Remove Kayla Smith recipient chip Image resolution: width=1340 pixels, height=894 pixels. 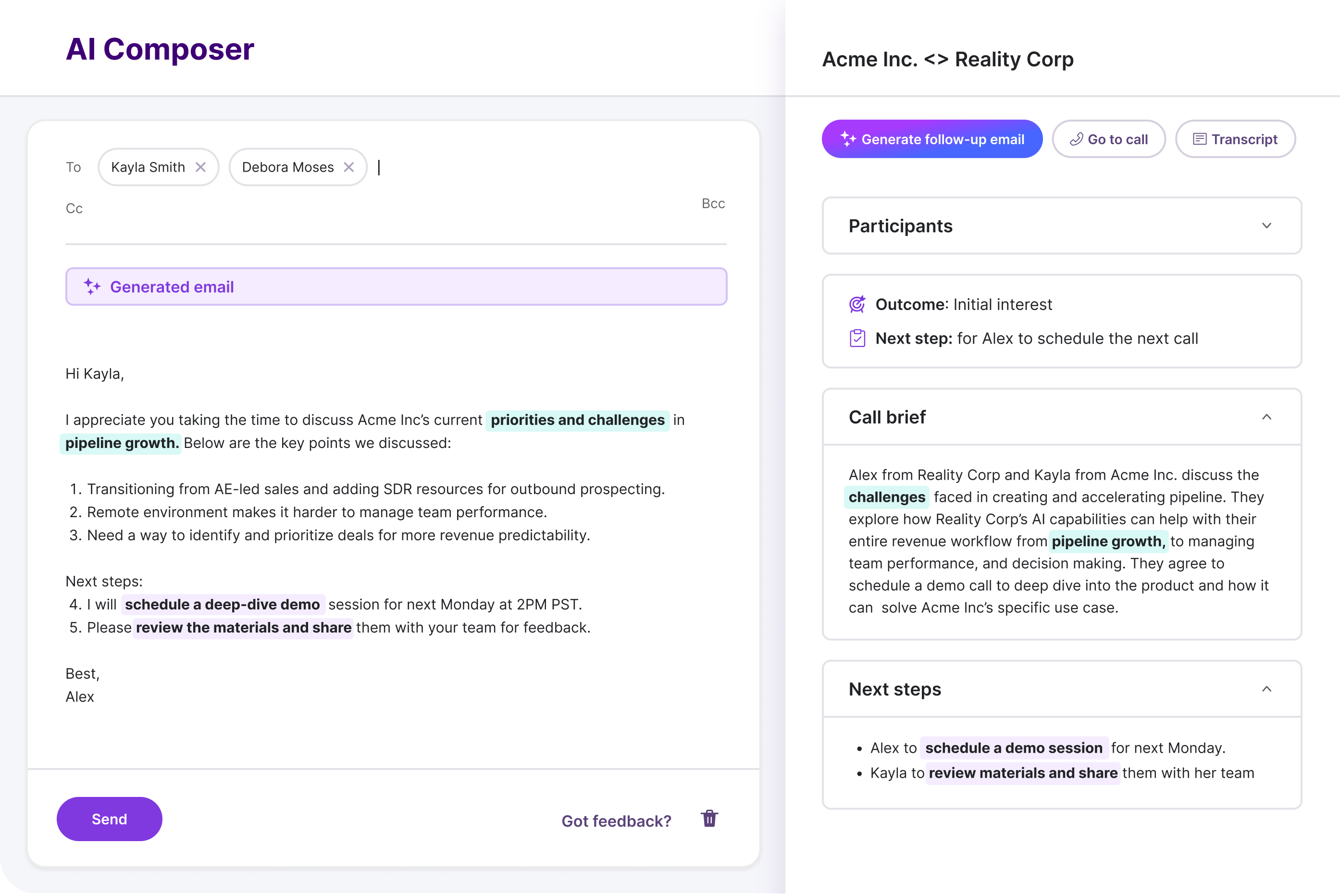point(200,167)
